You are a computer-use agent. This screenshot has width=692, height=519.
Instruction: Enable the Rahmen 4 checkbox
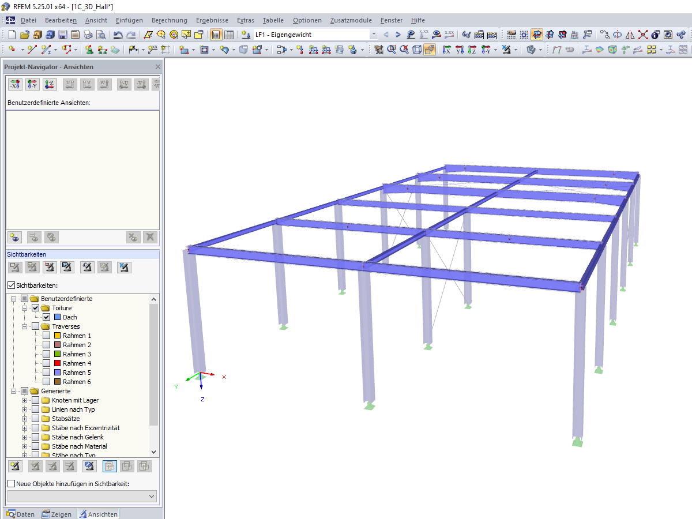tap(46, 363)
